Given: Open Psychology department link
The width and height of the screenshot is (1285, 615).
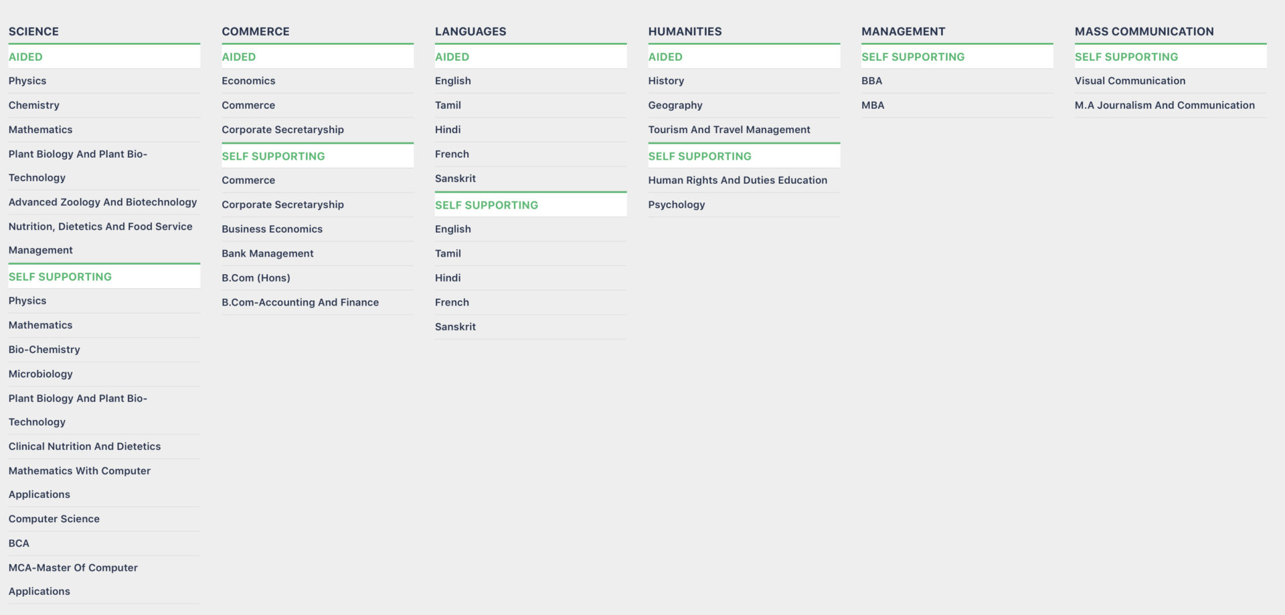Looking at the screenshot, I should coord(677,205).
